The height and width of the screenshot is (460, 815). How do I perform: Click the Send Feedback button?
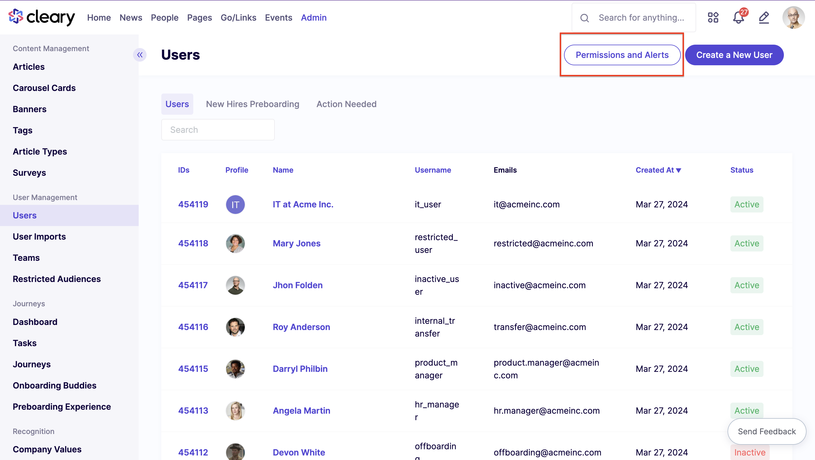click(767, 431)
